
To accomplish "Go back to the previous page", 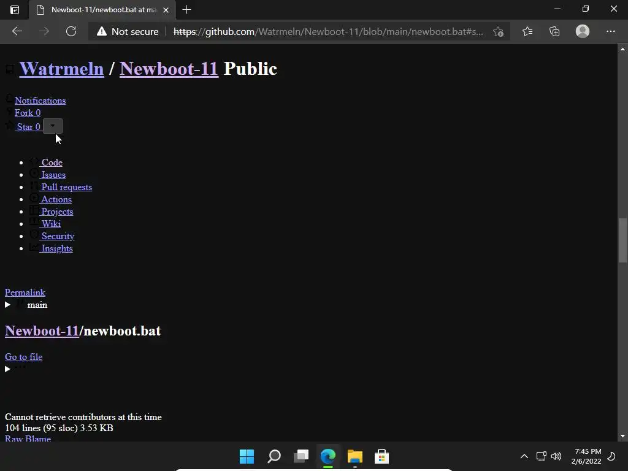I will click(x=17, y=31).
